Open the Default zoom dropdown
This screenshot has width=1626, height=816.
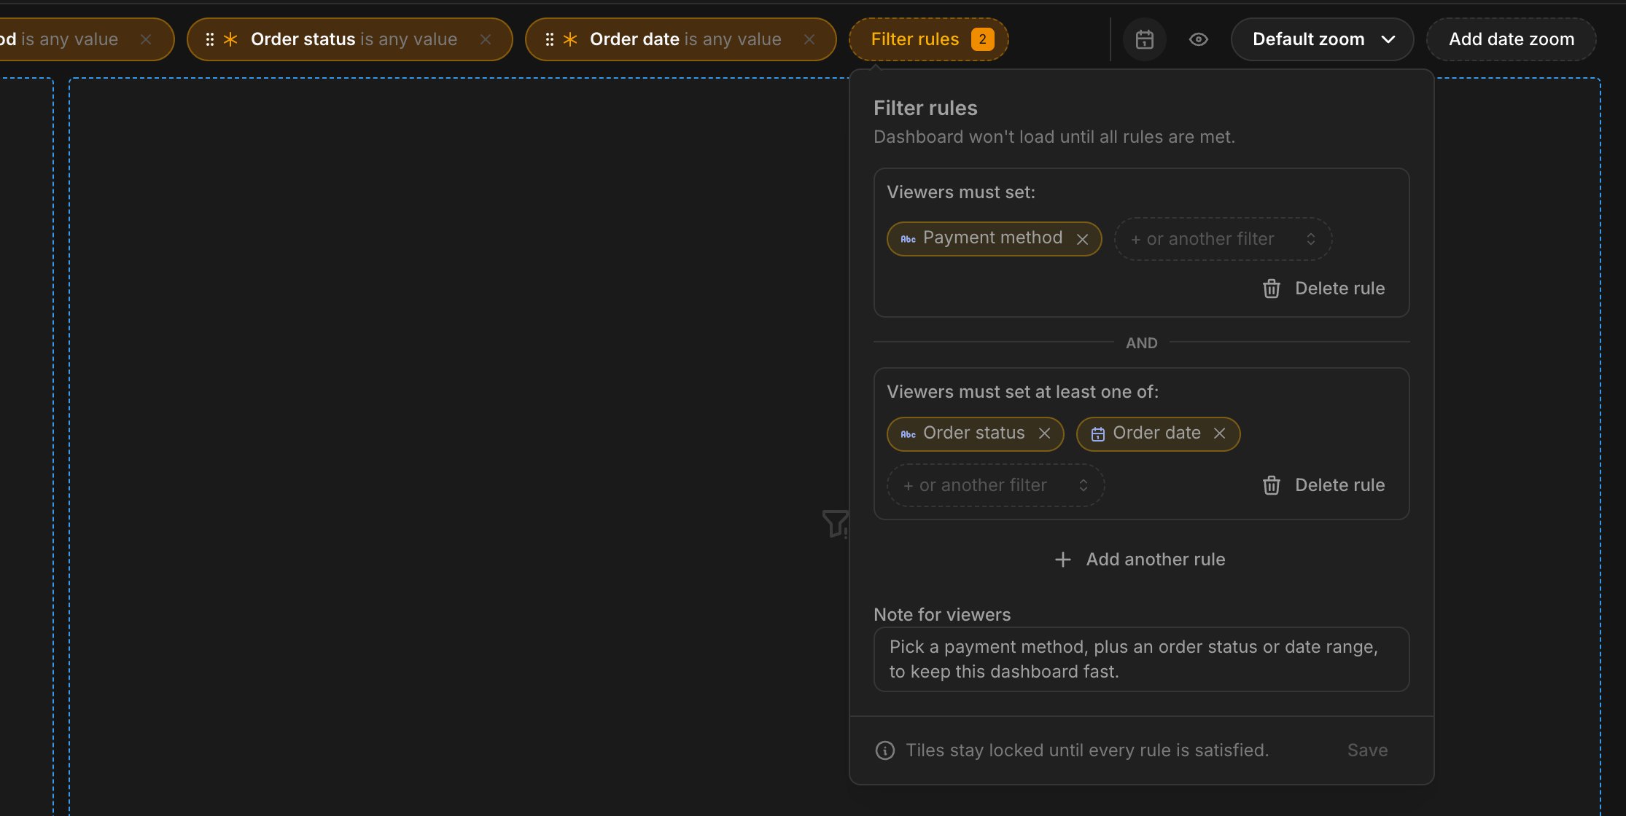(x=1322, y=39)
